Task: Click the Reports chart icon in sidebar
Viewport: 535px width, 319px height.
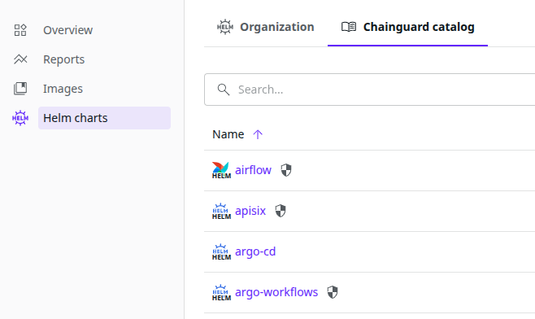Action: click(x=20, y=59)
